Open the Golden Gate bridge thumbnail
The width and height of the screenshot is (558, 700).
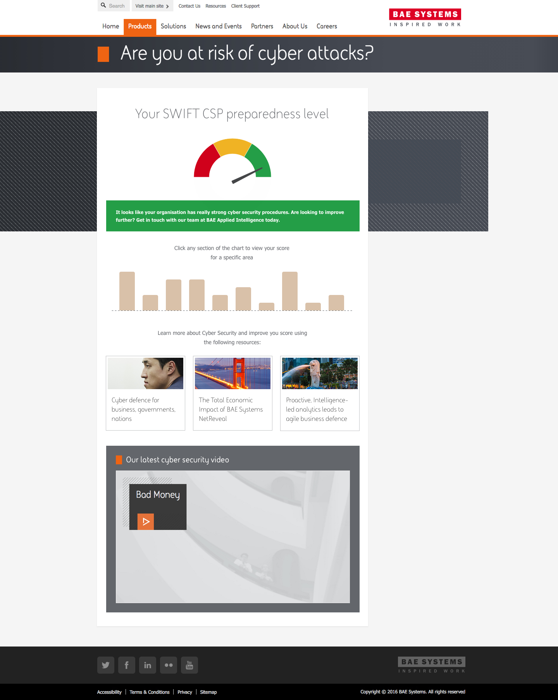tap(232, 373)
